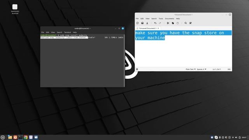Open the Terminal menu in terminal window
Screen dimensions: 249x140
tap(67, 32)
